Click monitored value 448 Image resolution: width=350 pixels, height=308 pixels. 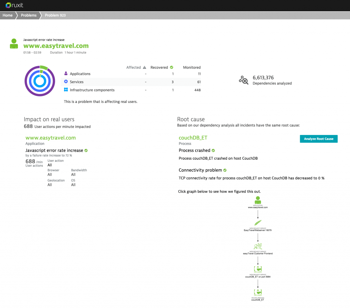(x=197, y=90)
